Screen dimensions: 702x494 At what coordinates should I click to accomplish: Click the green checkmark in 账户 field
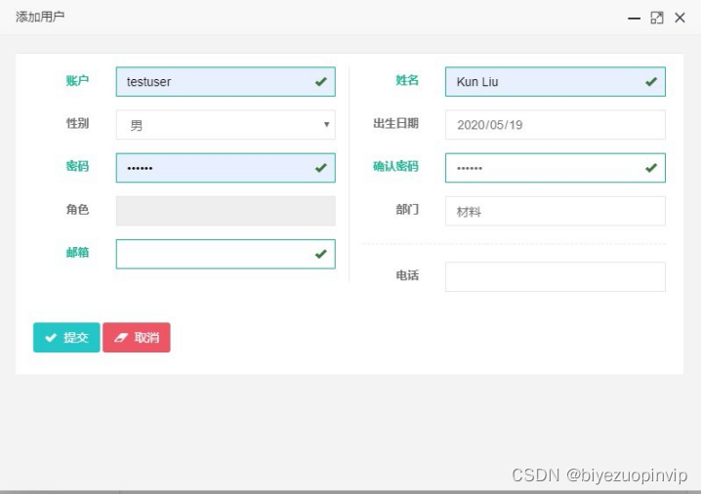click(x=321, y=81)
